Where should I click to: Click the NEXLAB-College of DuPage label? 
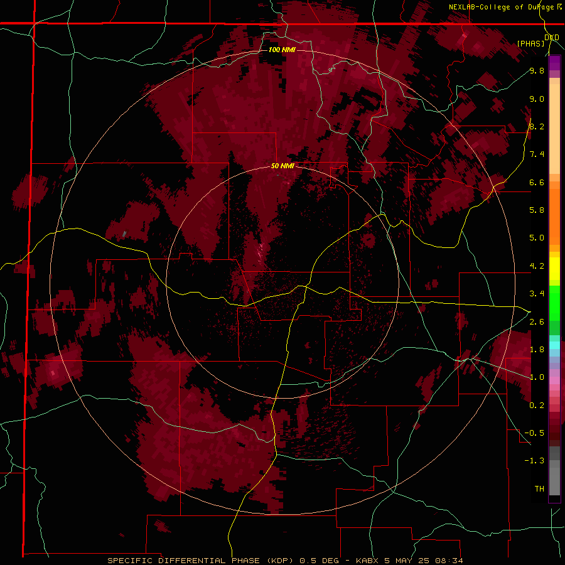[x=503, y=7]
